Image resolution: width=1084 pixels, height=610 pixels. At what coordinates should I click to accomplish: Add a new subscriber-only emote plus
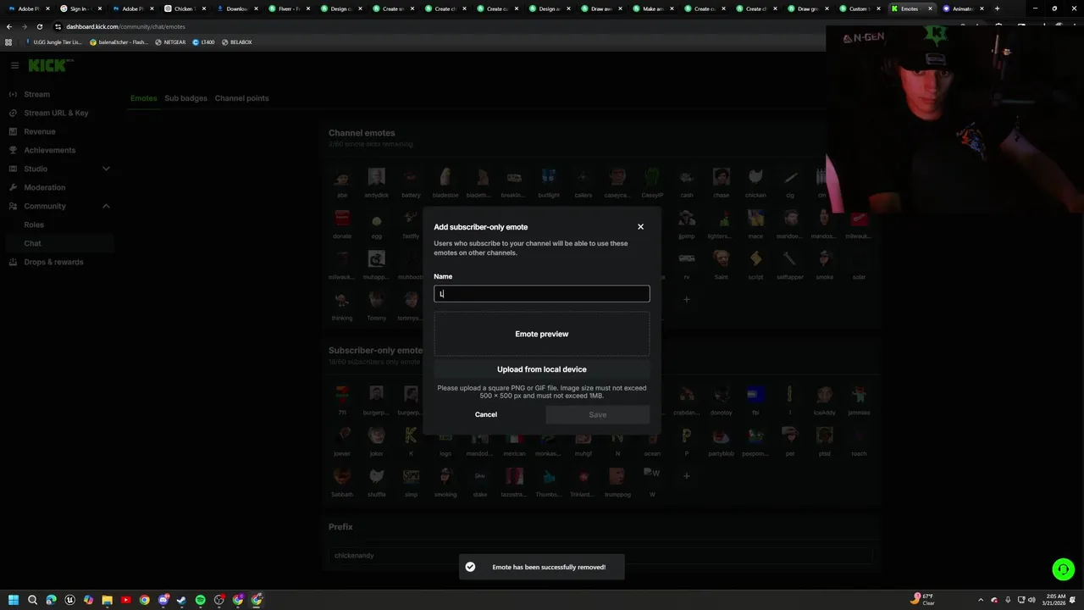click(687, 476)
